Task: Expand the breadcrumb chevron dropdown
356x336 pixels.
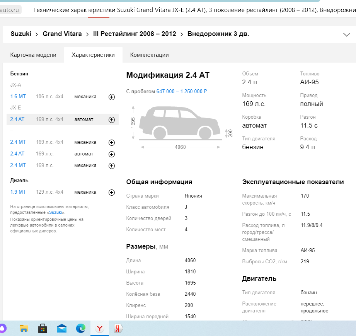Action: (346, 34)
